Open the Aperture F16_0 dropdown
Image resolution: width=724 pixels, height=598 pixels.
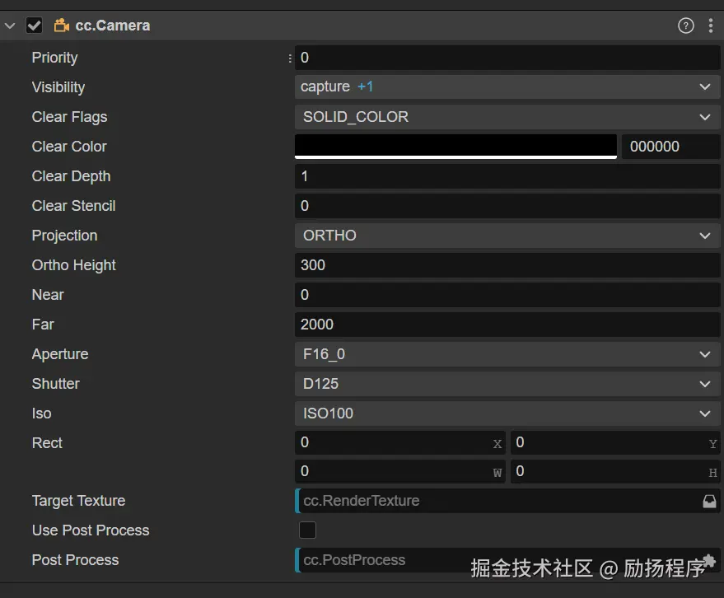pyautogui.click(x=506, y=354)
